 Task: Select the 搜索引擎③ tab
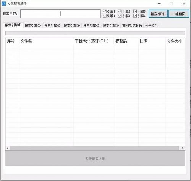tap(52, 26)
